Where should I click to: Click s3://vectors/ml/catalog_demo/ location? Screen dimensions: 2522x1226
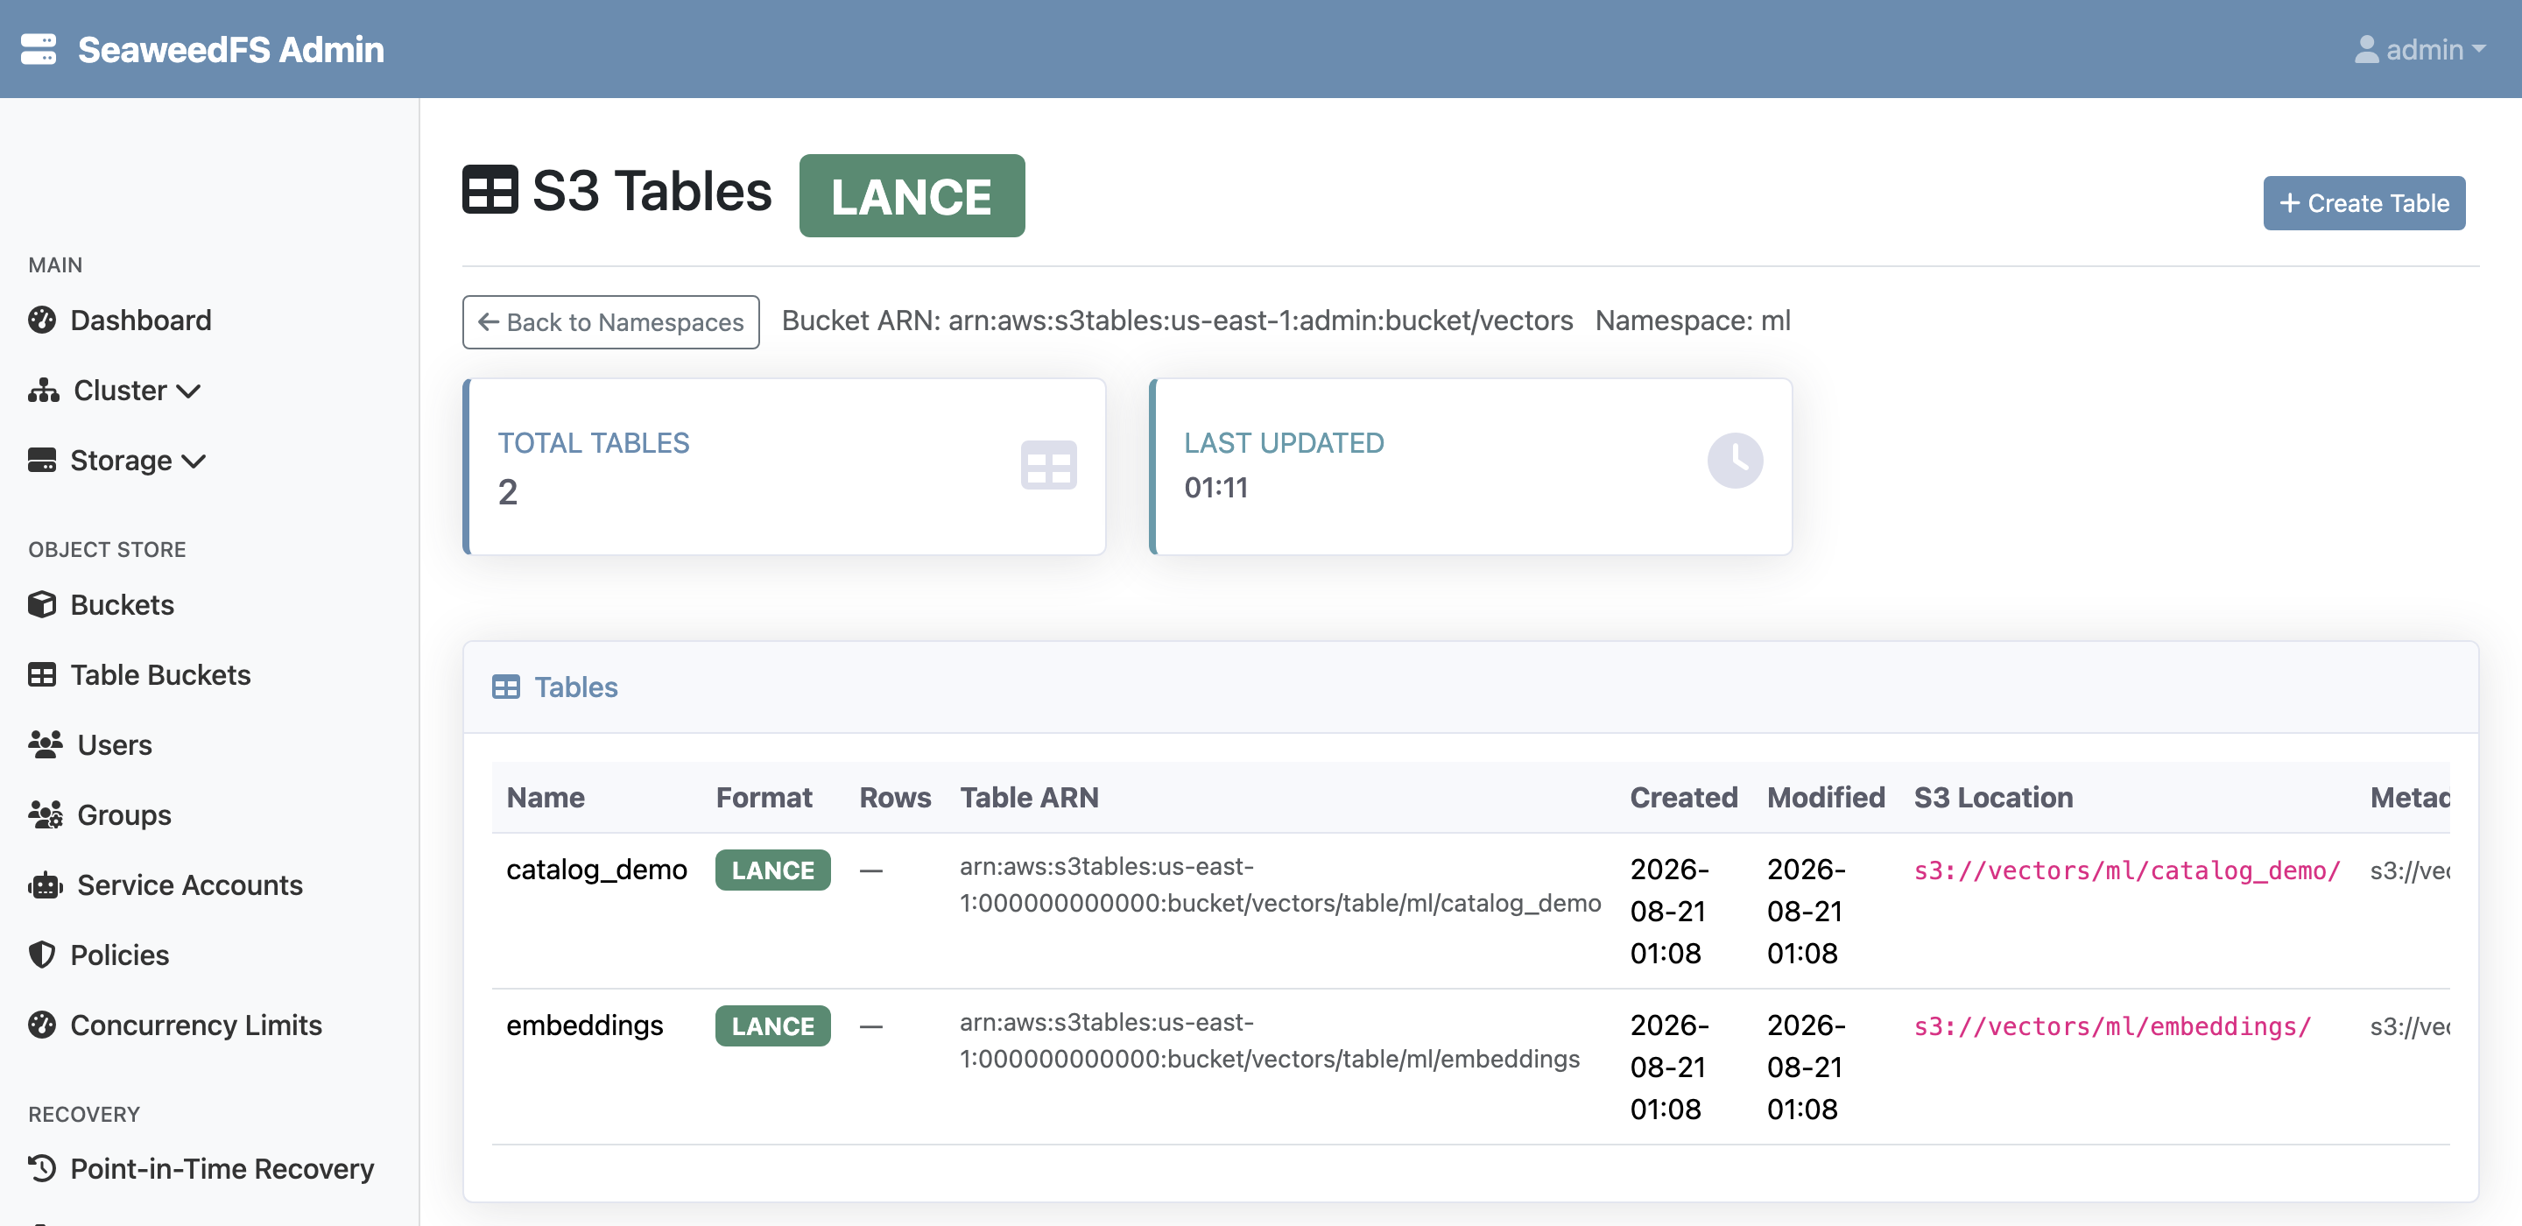(2126, 870)
